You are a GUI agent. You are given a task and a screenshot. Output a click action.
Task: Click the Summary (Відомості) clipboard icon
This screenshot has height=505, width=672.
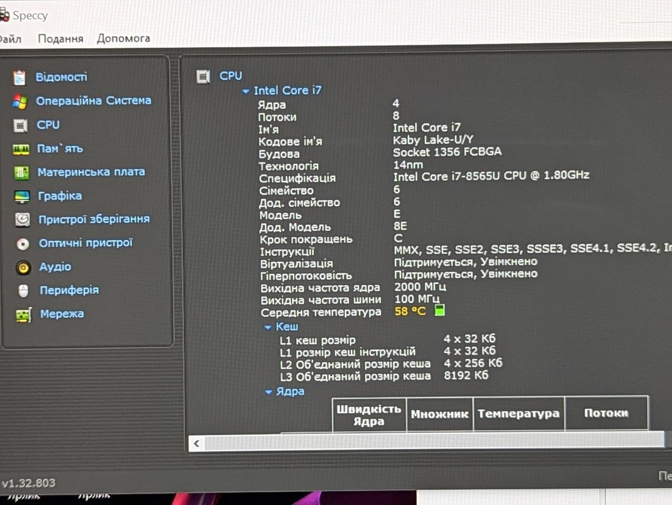19,78
